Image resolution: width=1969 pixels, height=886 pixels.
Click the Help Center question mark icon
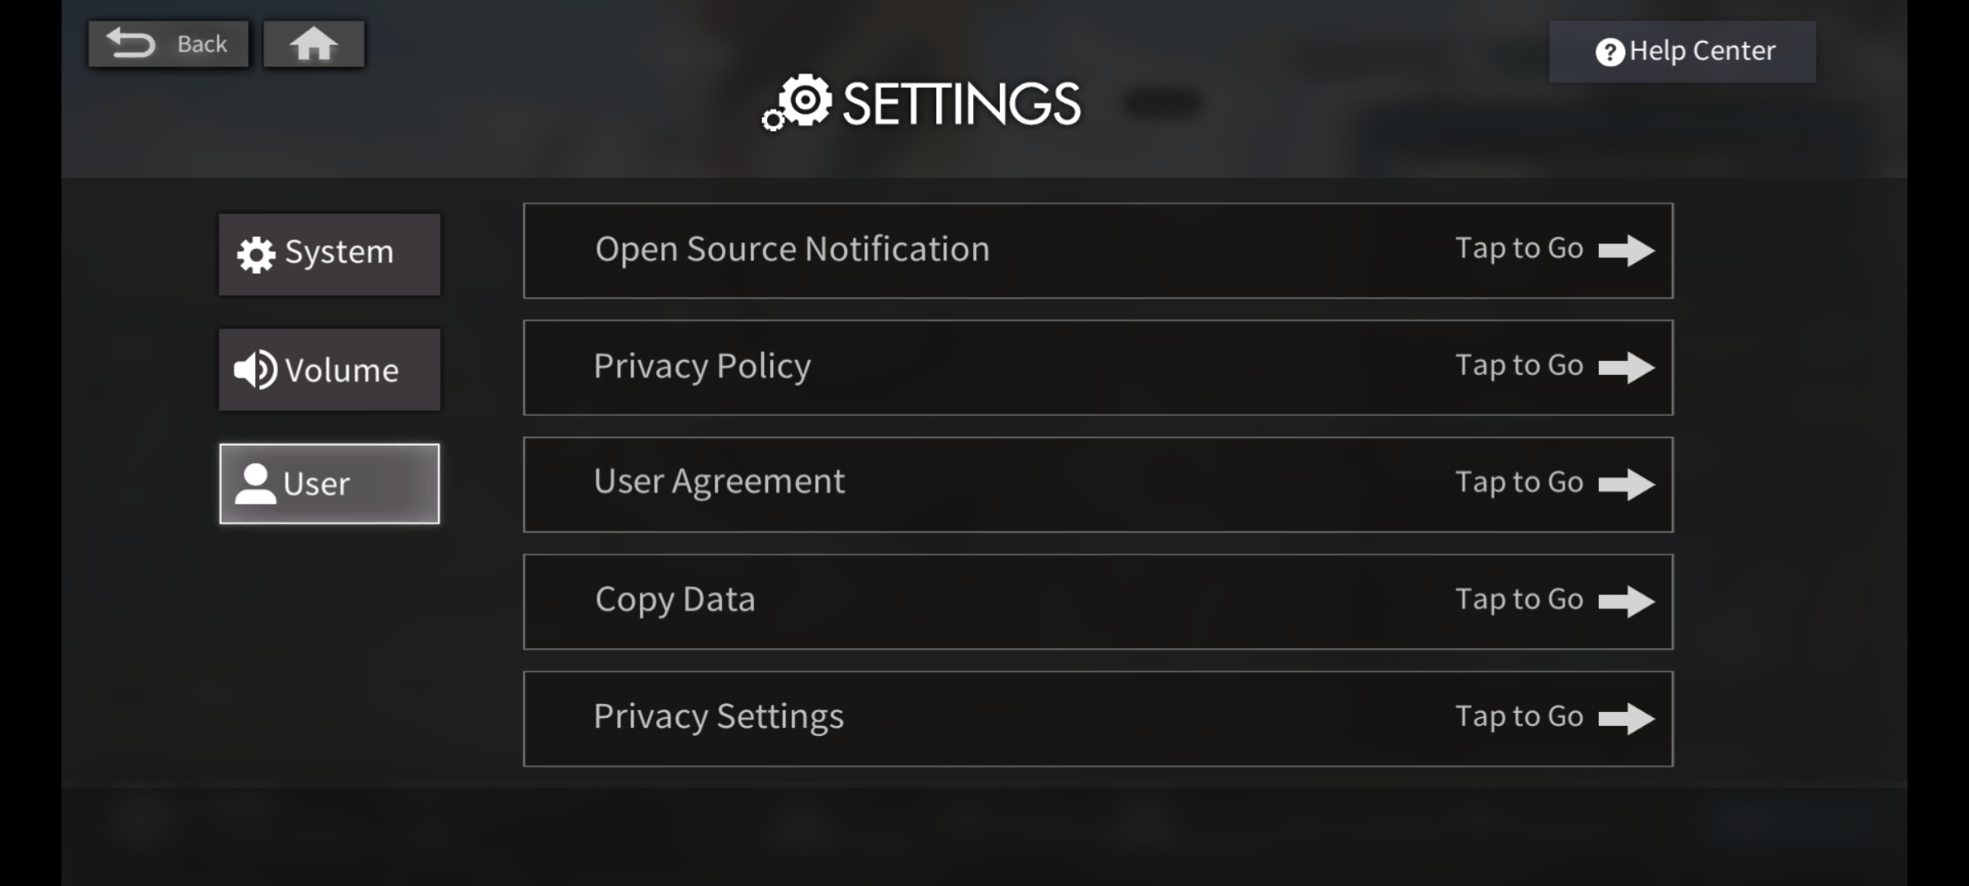click(x=1610, y=53)
